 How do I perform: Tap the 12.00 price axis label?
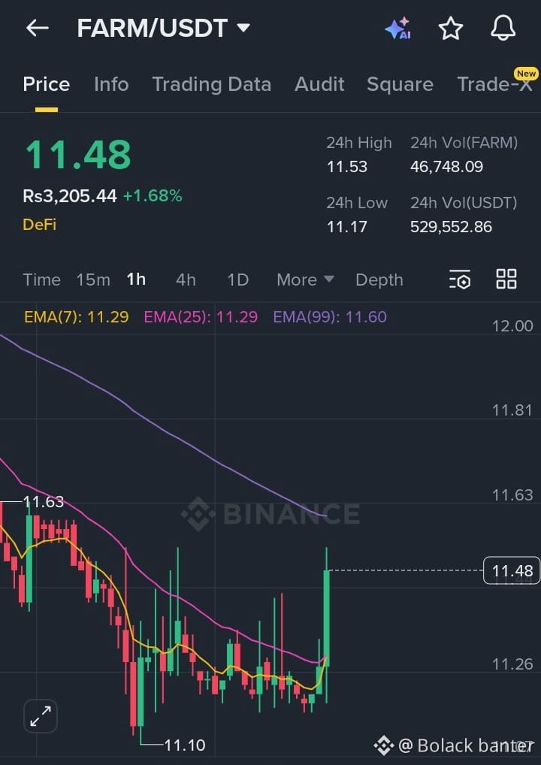point(512,326)
